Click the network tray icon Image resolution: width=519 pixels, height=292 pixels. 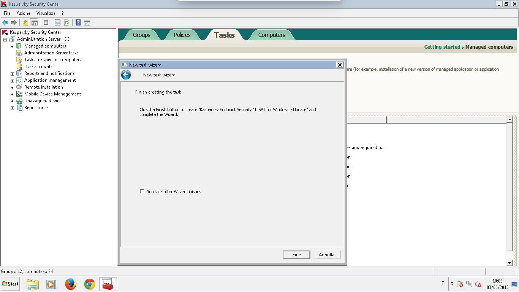pos(469,284)
